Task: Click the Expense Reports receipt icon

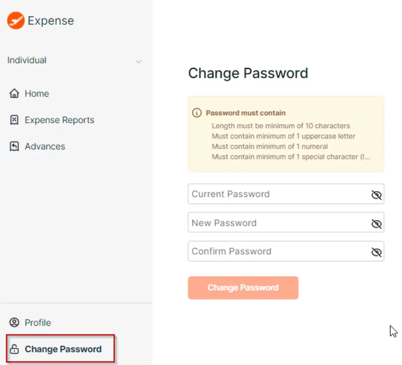Action: pos(15,120)
